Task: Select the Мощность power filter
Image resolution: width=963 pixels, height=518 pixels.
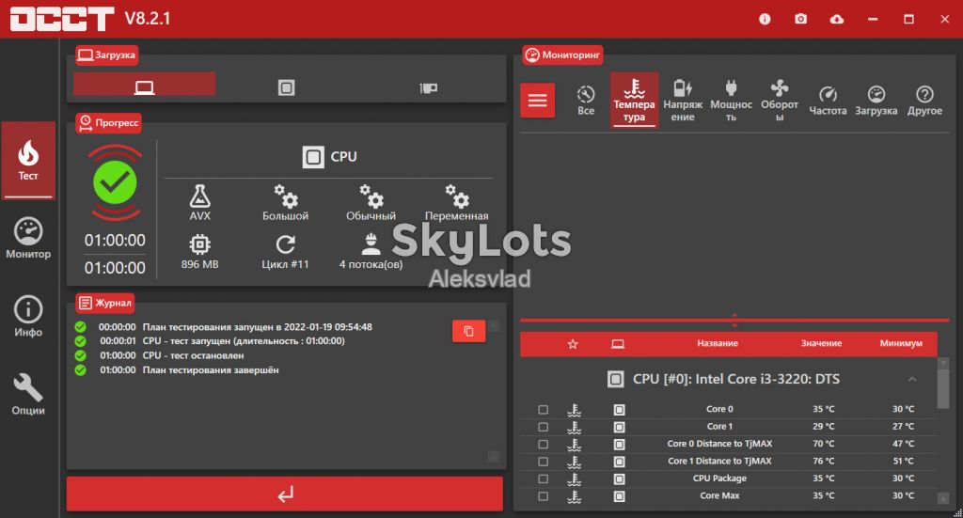Action: 731,100
